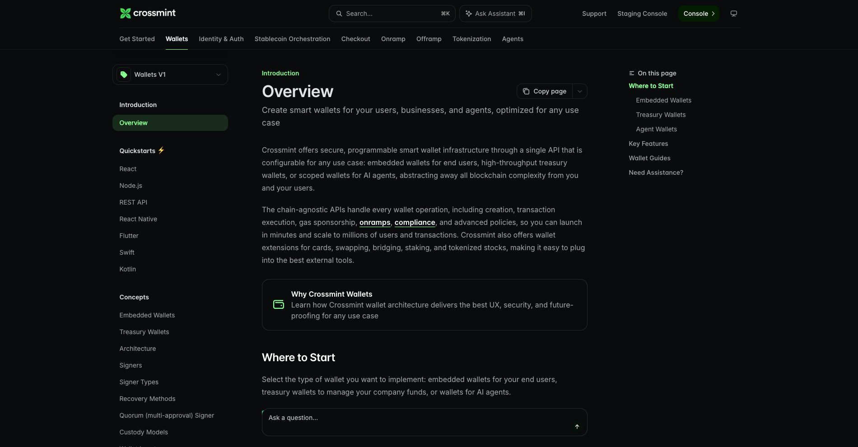The image size is (858, 447).
Task: Click the Search field
Action: (x=392, y=14)
